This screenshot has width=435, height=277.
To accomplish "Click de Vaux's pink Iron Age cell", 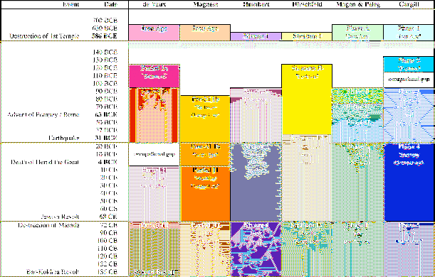I will coord(154,33).
